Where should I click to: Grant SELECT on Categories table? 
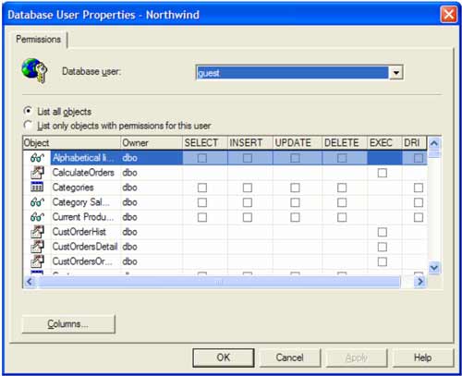[x=202, y=188]
